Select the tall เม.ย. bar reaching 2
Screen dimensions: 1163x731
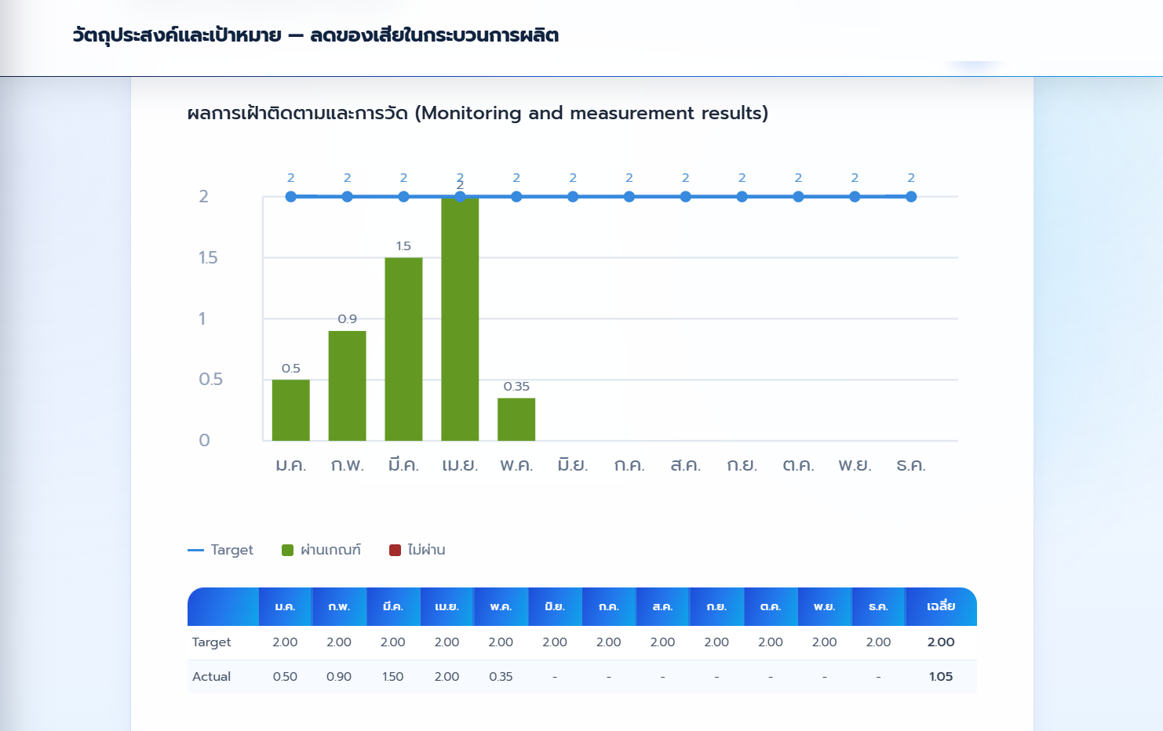tap(460, 318)
